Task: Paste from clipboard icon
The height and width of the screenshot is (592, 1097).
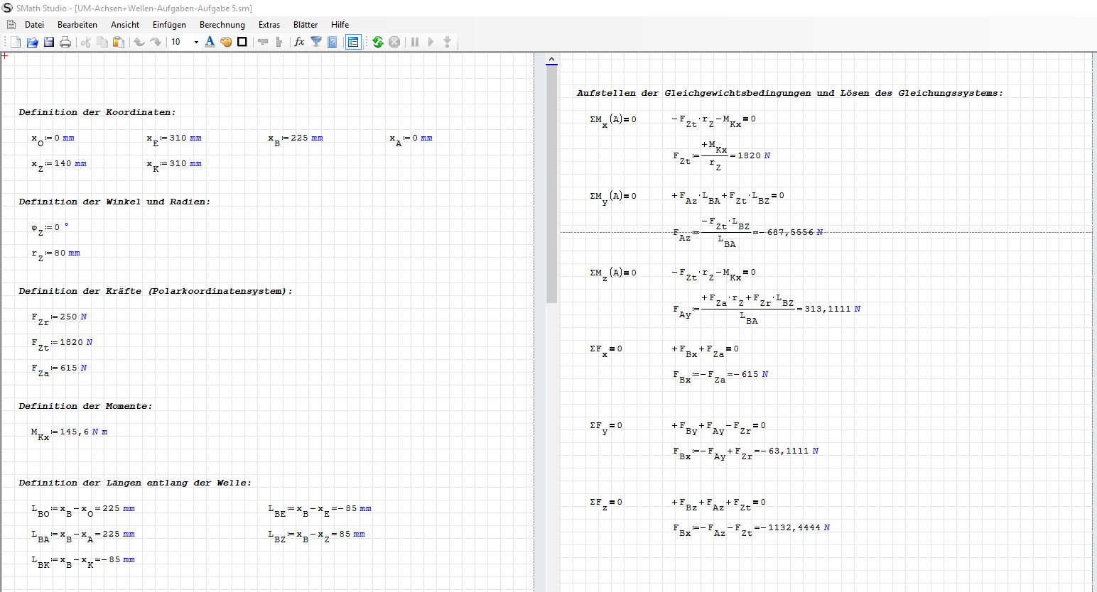Action: [119, 42]
